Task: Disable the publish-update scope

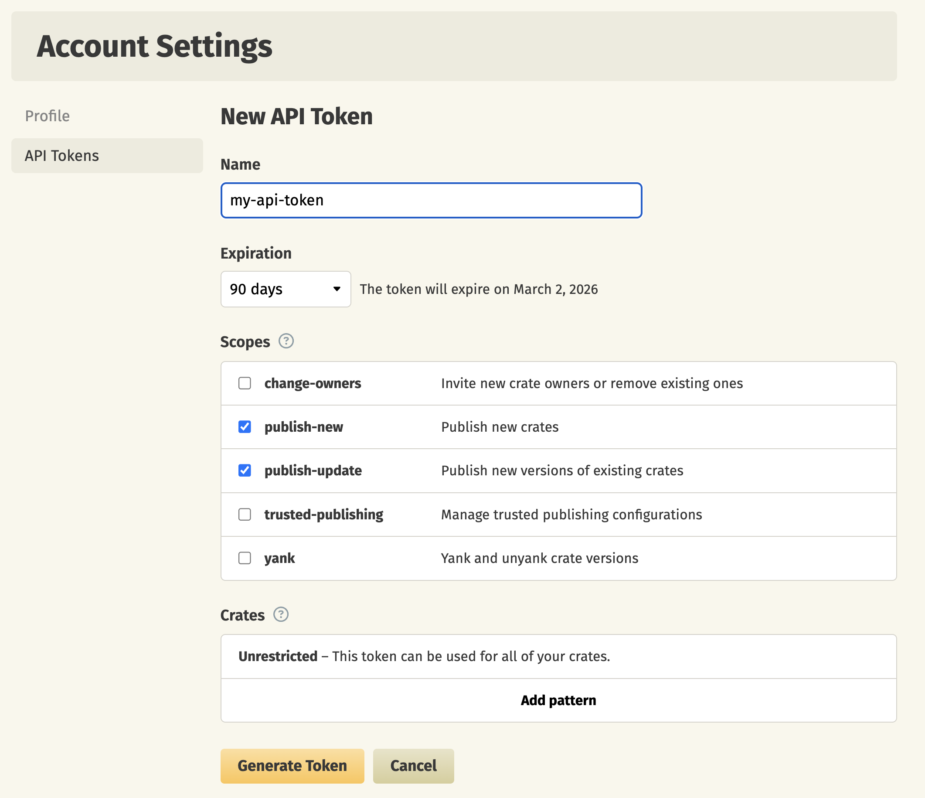Action: point(244,470)
